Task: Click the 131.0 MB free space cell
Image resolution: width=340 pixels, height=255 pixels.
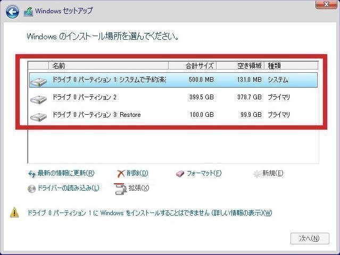Action: click(x=250, y=80)
